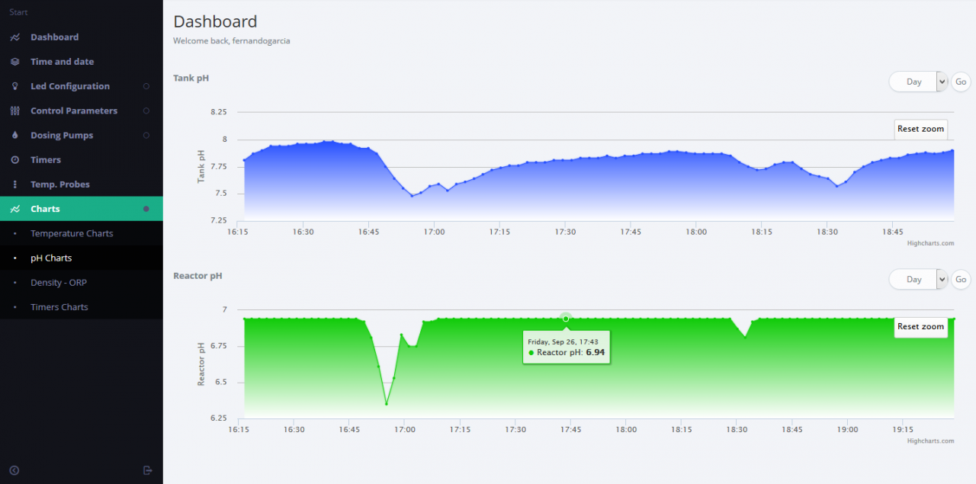Collapse sidebar with bottom-left arrow icon
Viewport: 976px width, 484px height.
coord(14,470)
